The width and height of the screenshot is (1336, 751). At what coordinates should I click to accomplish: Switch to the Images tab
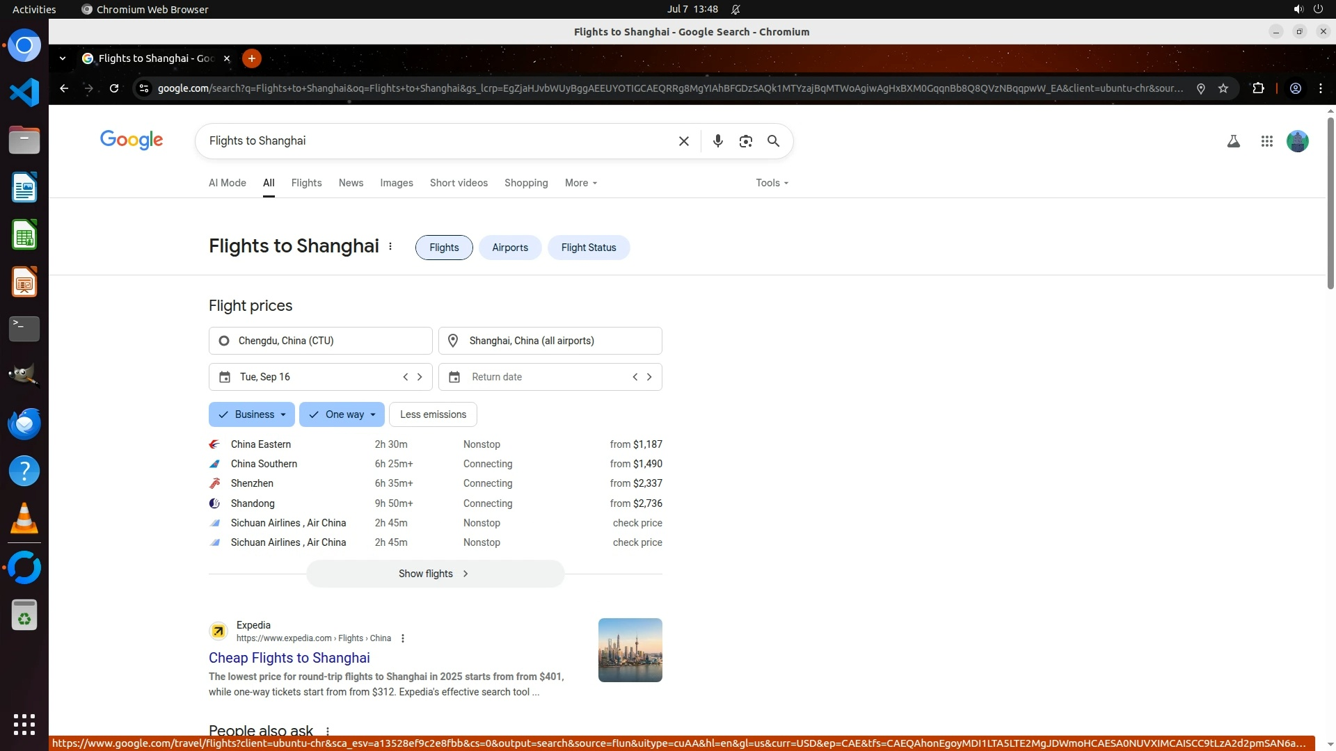point(396,183)
